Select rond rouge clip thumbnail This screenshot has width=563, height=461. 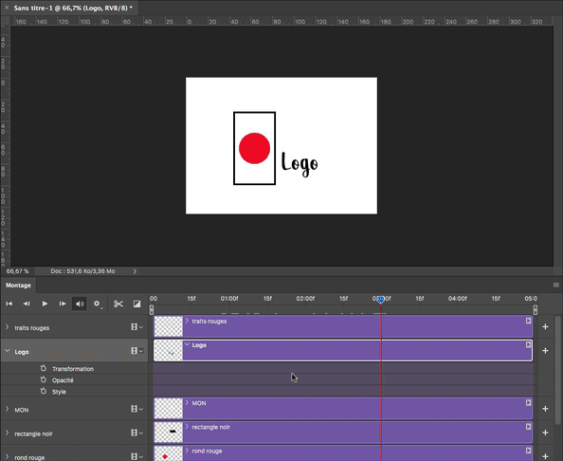[169, 453]
